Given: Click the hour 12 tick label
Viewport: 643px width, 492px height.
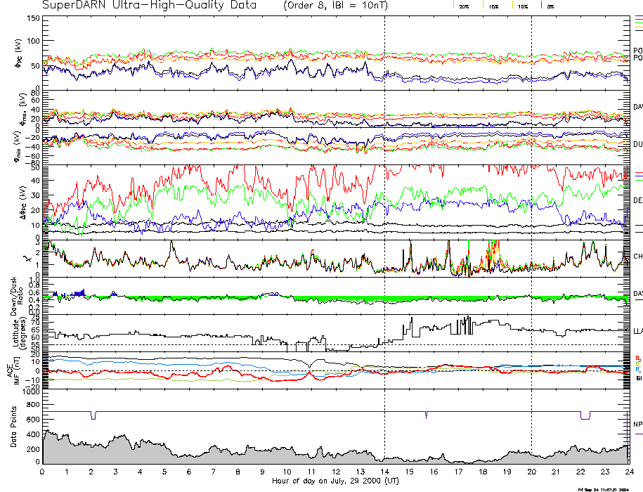Looking at the screenshot, I should point(335,472).
